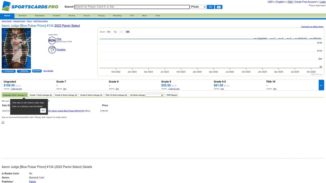
Task: Click the camera search icon button
Action: (219, 7)
